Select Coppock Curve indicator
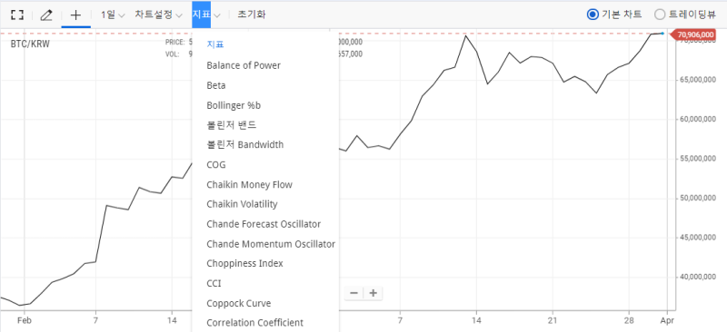 pyautogui.click(x=238, y=303)
